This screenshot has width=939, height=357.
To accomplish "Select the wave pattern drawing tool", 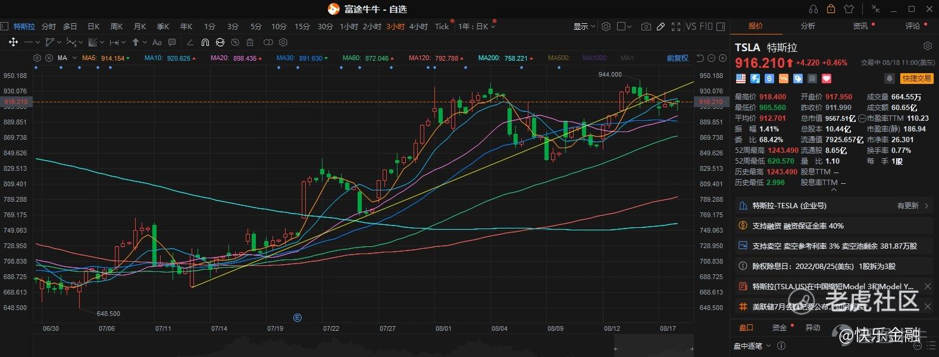I will pos(71,42).
